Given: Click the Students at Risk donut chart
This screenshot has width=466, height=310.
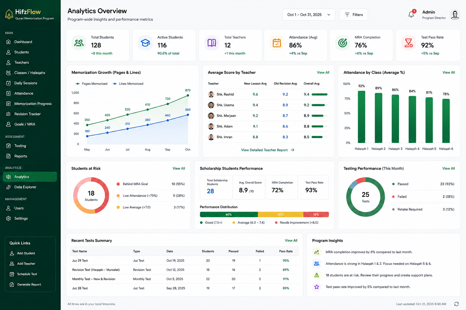Looking at the screenshot, I should [x=91, y=196].
